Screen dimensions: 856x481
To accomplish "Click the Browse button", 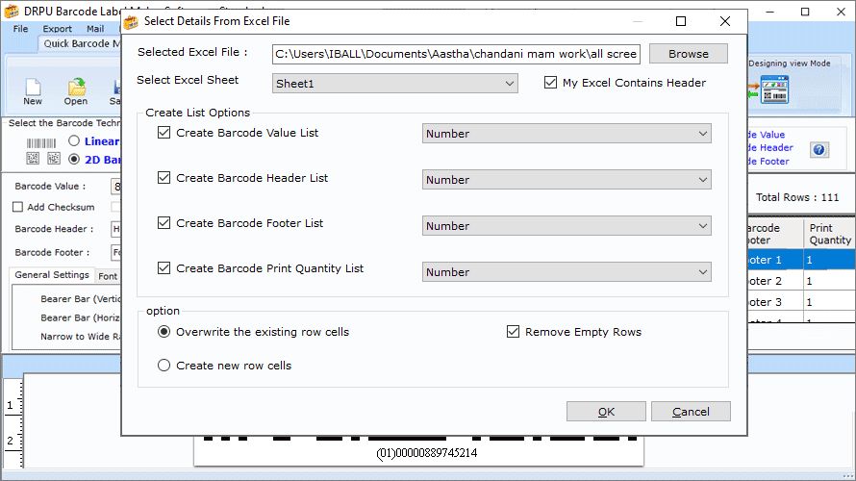I will coord(689,54).
